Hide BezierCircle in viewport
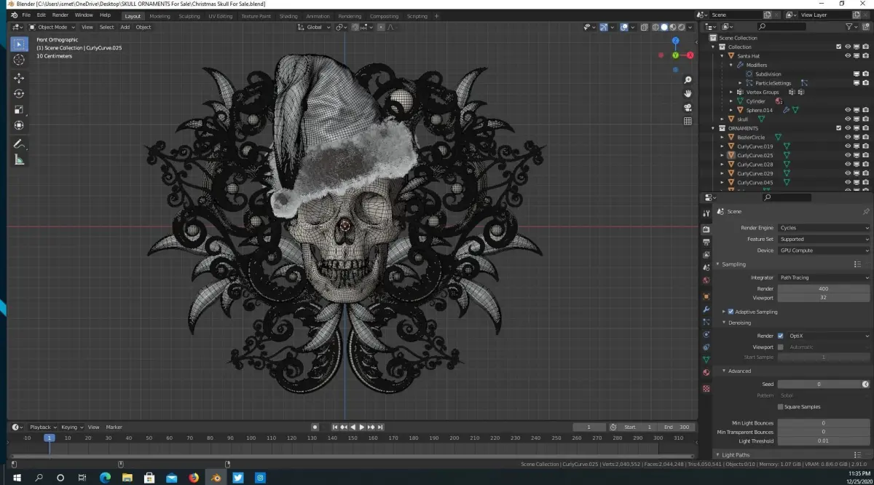874x485 pixels. click(848, 138)
